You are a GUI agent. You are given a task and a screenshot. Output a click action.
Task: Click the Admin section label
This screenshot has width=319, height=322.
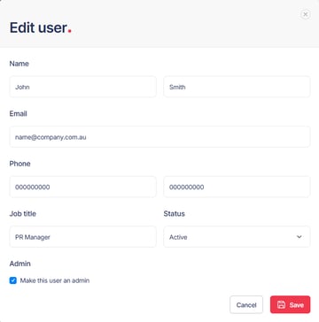[20, 264]
